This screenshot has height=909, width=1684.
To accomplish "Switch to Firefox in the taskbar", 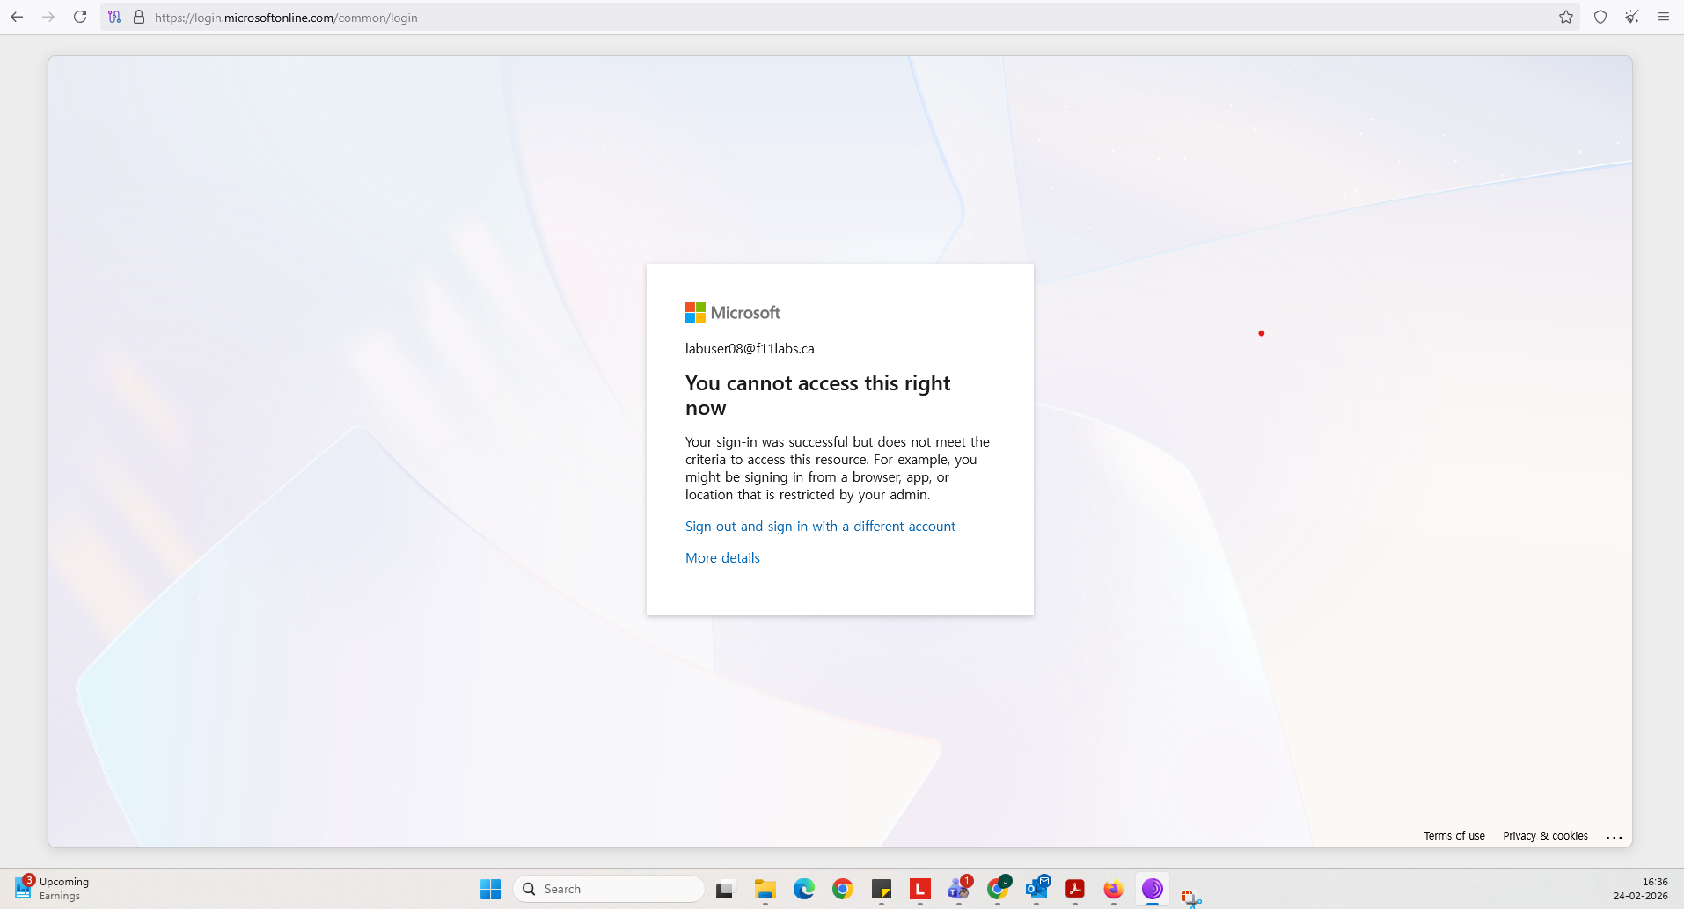I will [x=1113, y=889].
